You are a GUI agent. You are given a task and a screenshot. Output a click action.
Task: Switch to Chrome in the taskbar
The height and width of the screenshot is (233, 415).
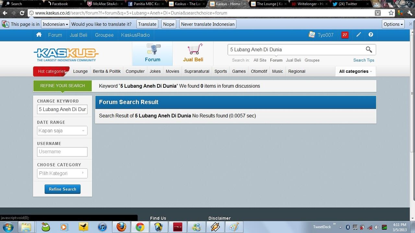pyautogui.click(x=140, y=227)
